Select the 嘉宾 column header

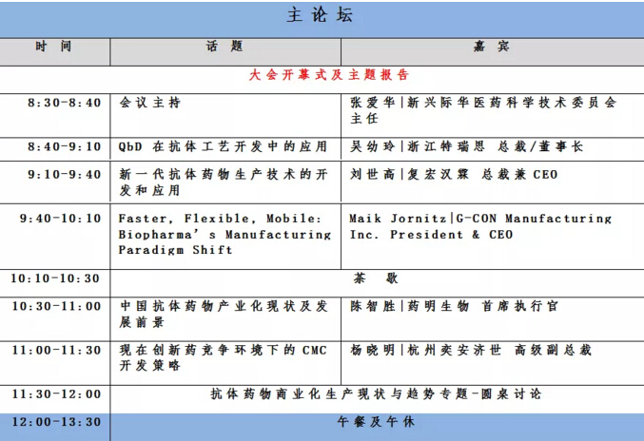(x=491, y=46)
